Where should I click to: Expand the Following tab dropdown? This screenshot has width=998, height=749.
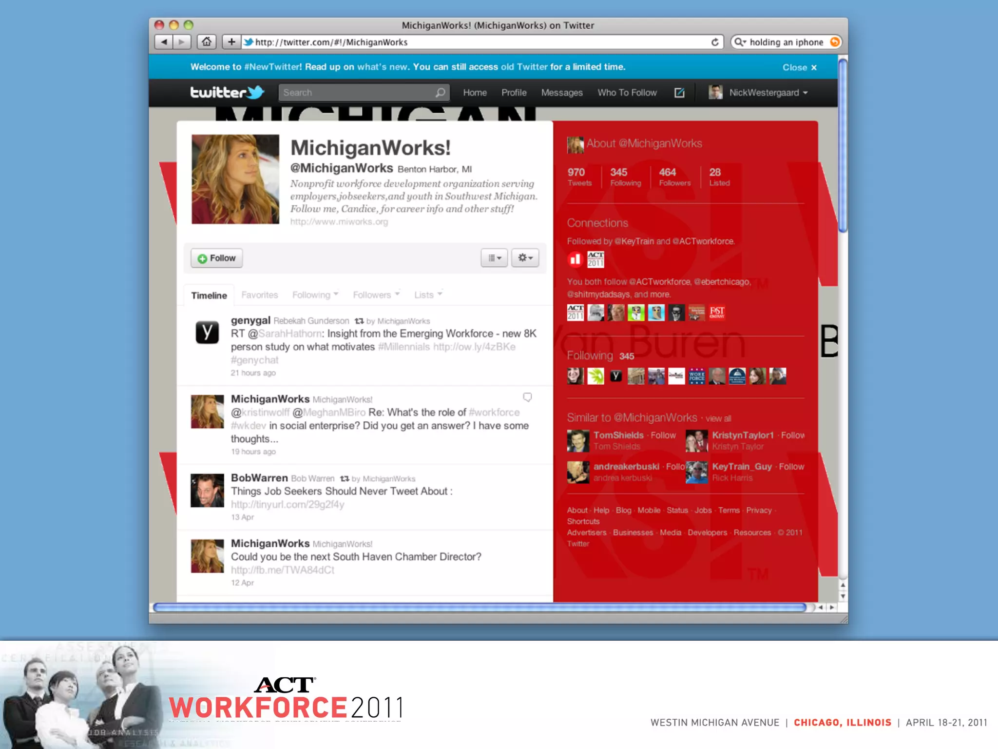coord(315,295)
